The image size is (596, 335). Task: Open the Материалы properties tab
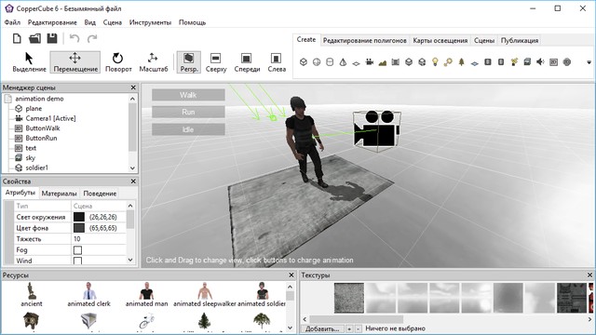coord(59,194)
